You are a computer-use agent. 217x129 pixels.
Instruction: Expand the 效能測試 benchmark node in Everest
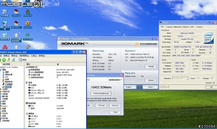tap(6, 121)
